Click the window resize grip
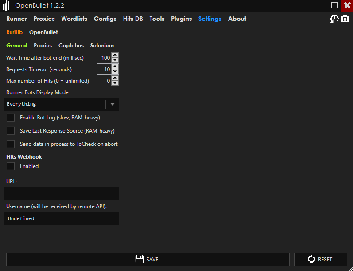The width and height of the screenshot is (353, 271). [350, 269]
